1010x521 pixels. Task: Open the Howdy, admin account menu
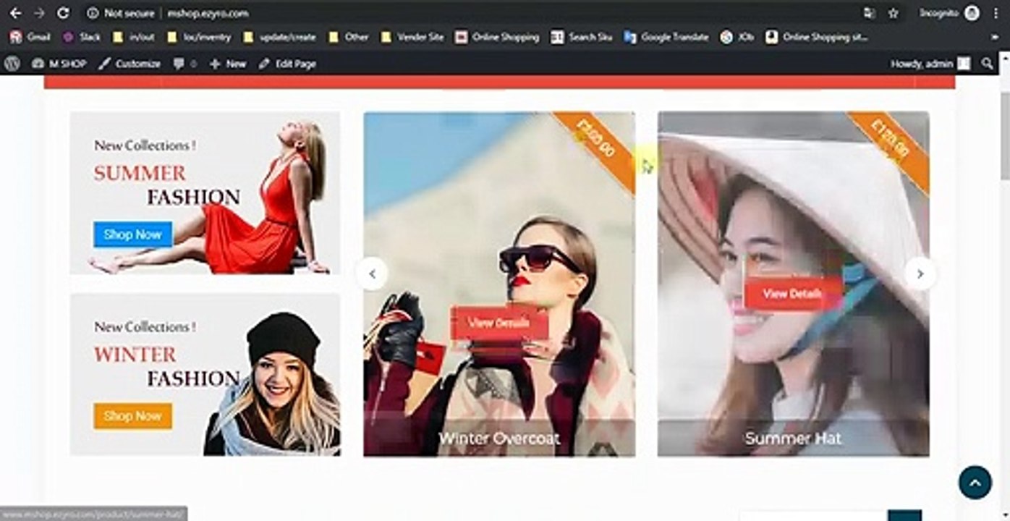pyautogui.click(x=930, y=64)
